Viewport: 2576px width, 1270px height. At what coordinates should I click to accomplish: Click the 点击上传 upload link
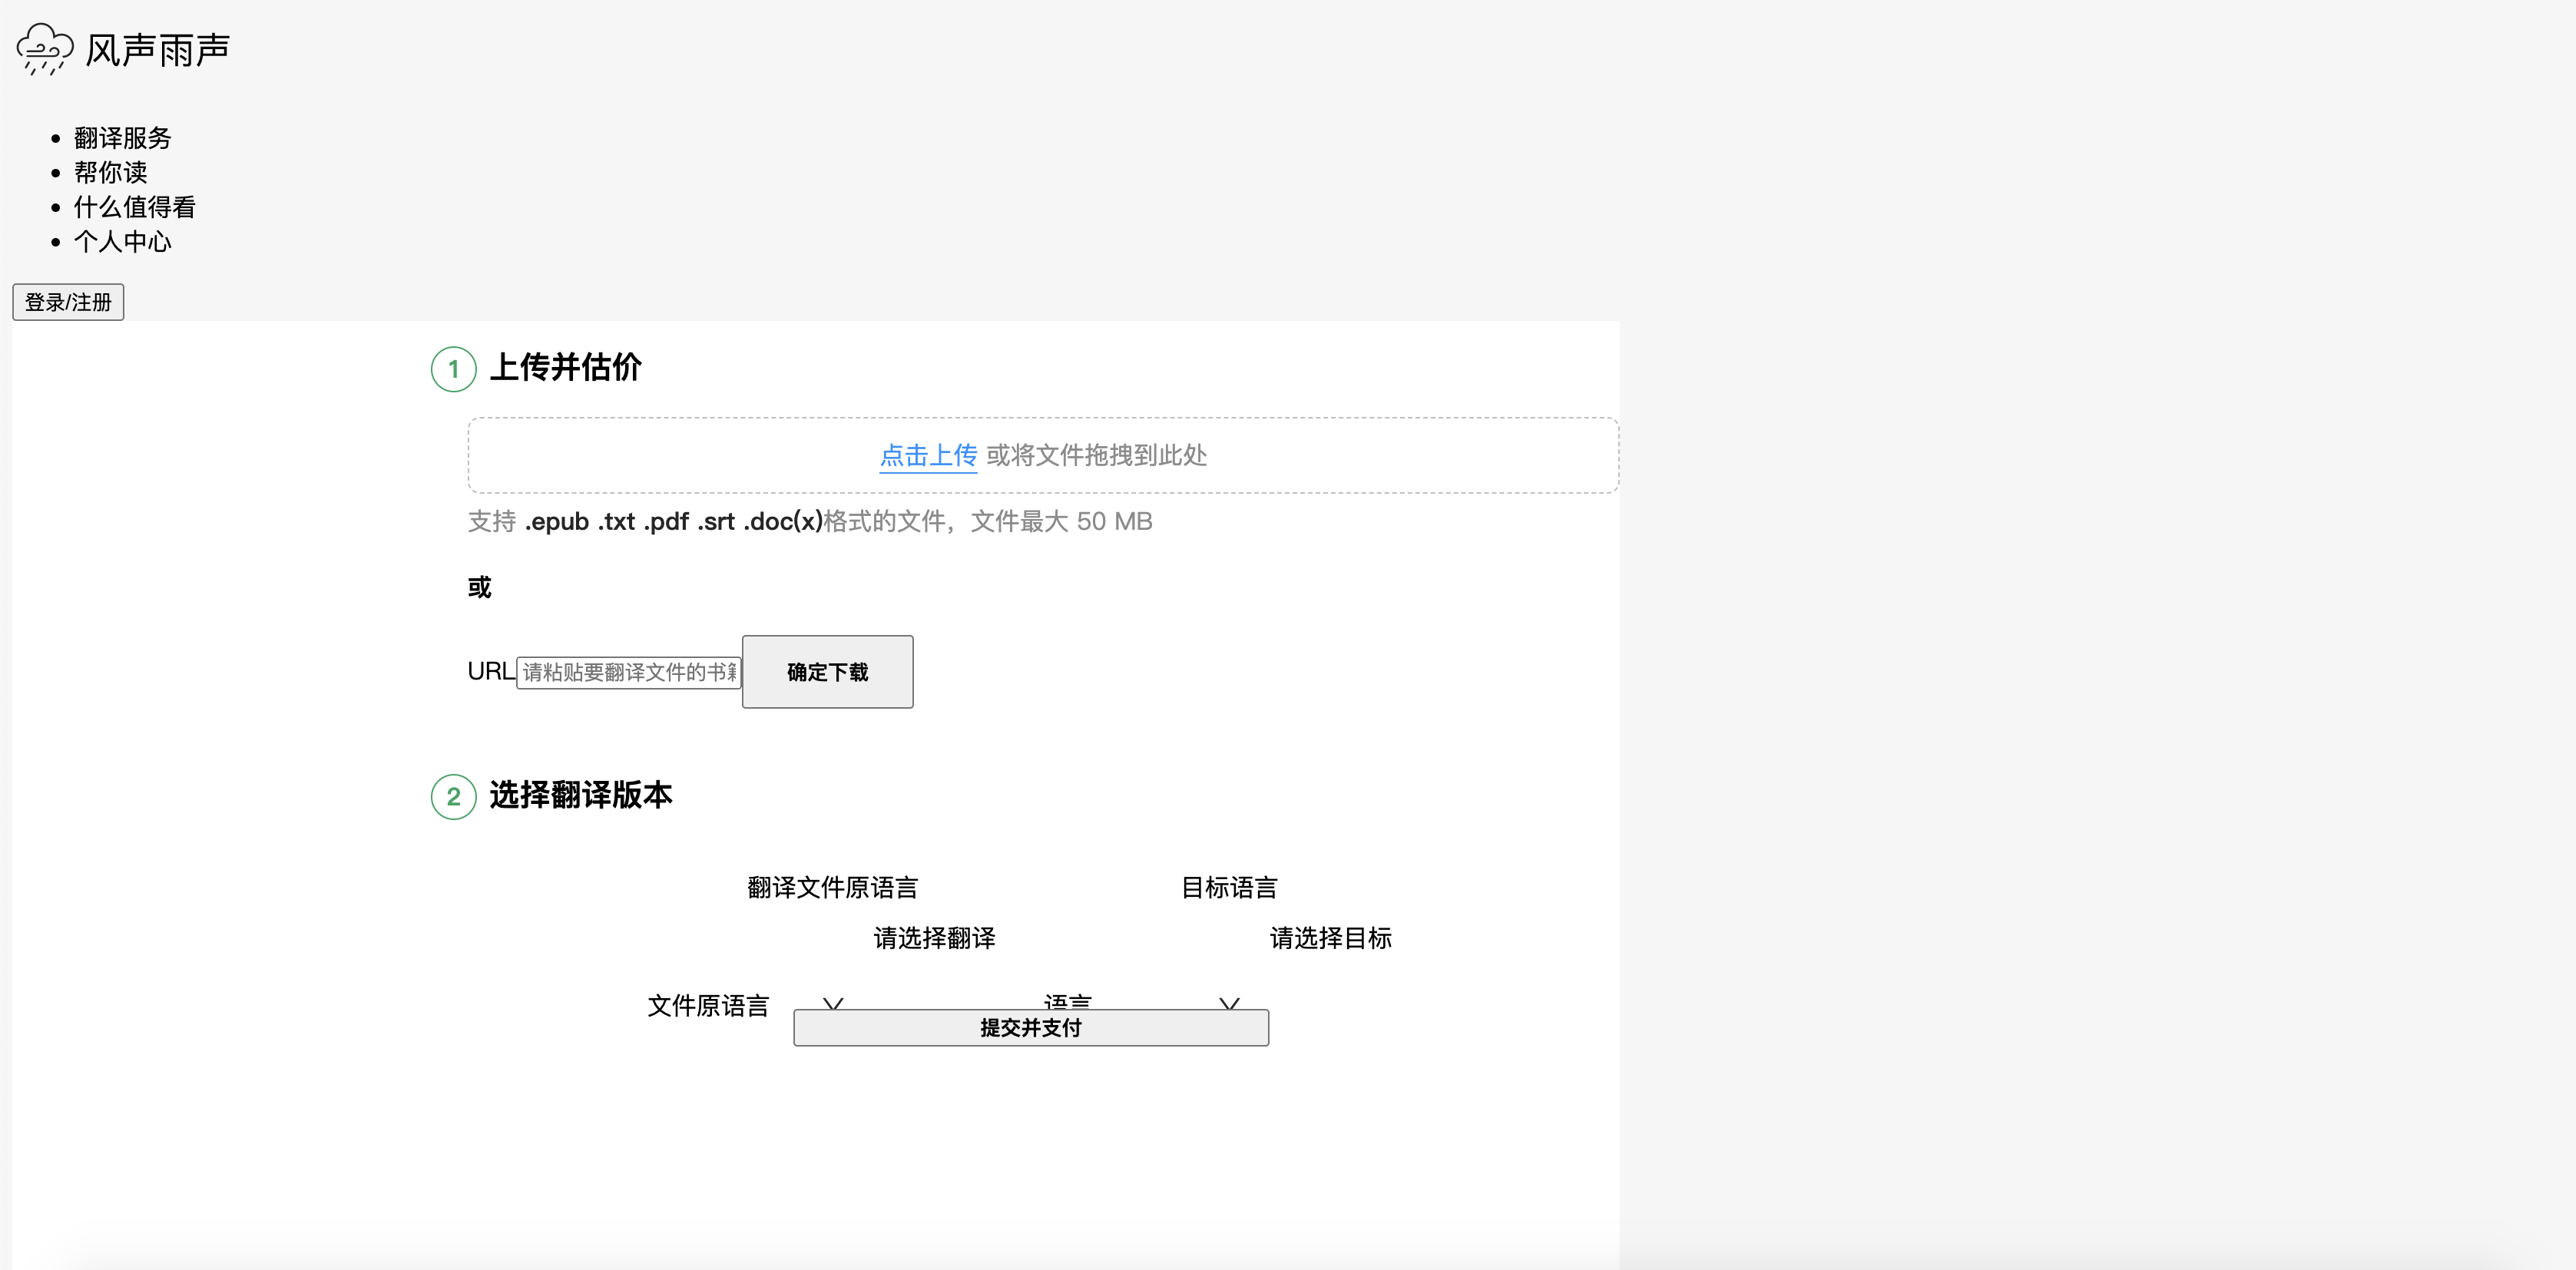[x=926, y=456]
